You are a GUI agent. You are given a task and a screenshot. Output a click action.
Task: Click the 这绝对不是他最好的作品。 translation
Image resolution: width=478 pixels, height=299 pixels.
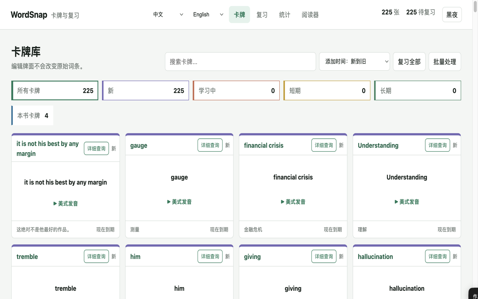point(44,229)
